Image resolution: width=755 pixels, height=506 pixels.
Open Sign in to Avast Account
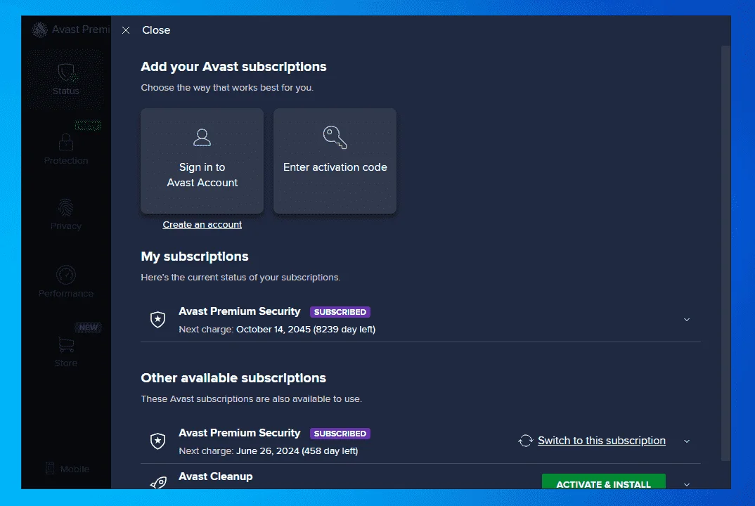coord(202,161)
